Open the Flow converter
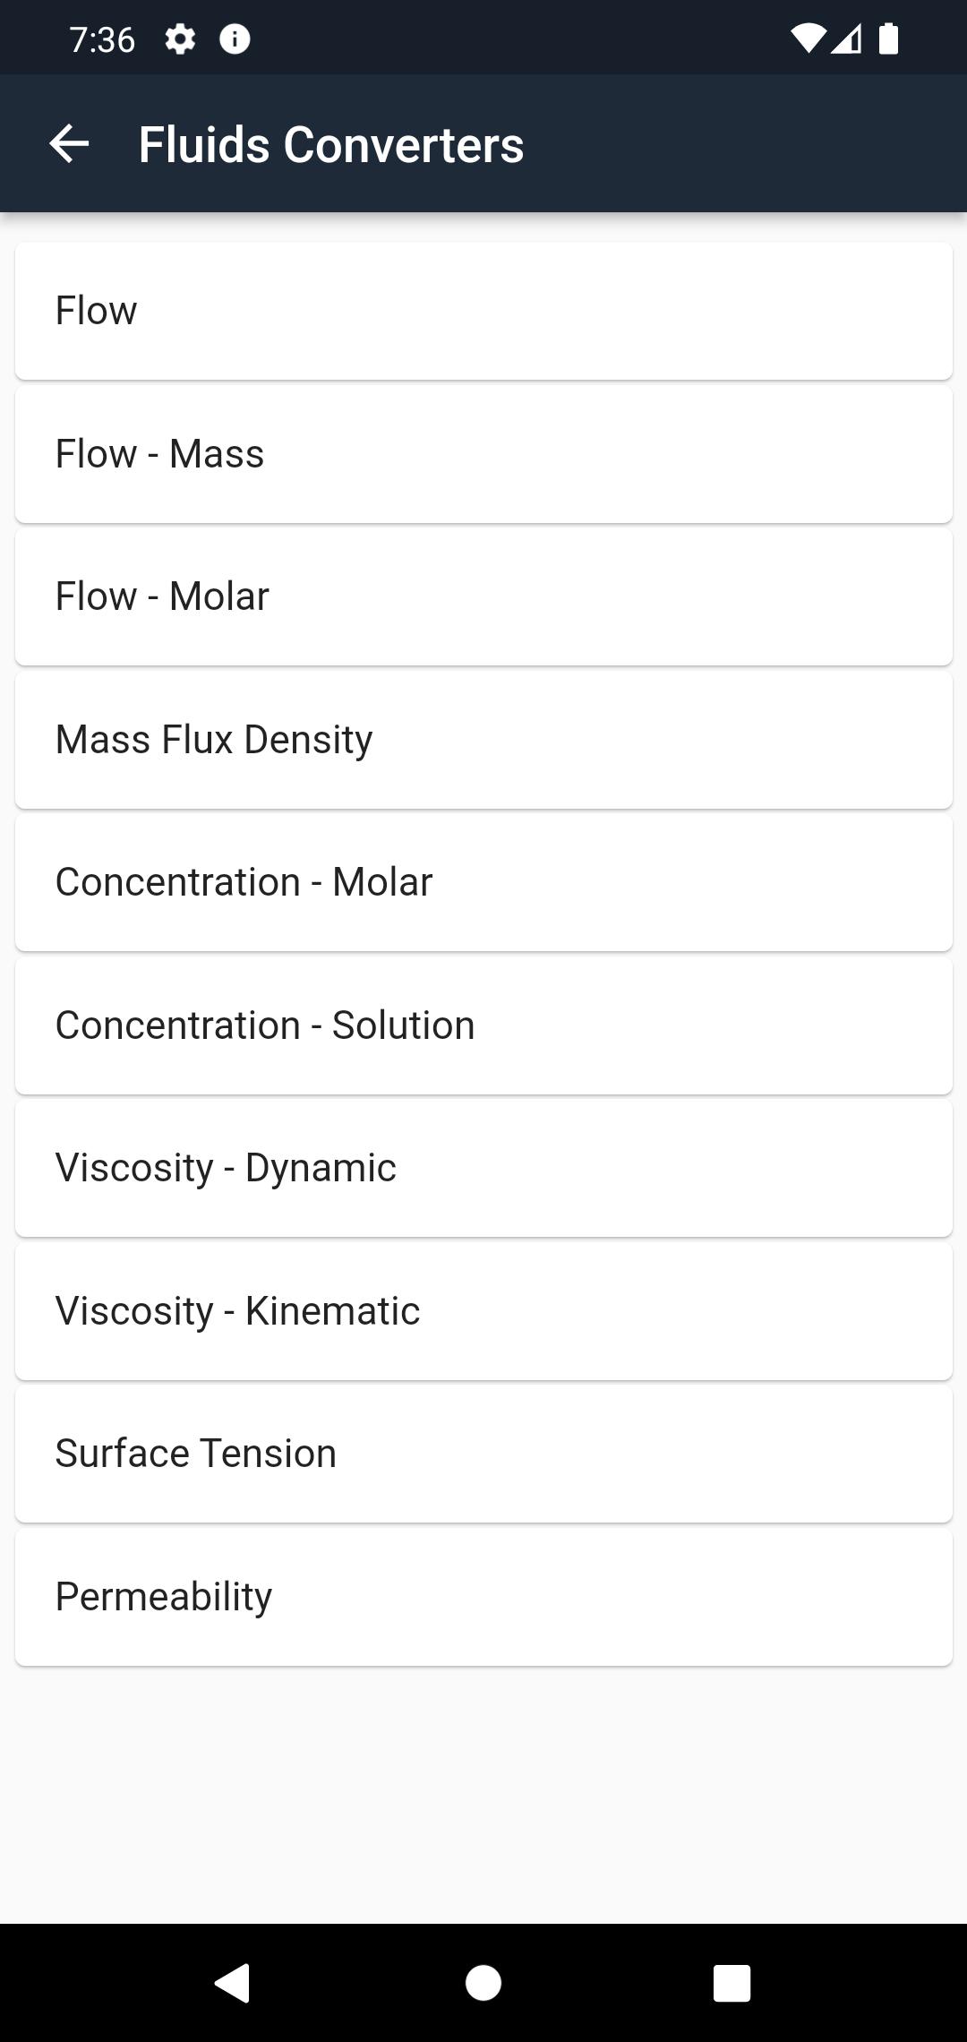Image resolution: width=967 pixels, height=2042 pixels. pos(483,311)
